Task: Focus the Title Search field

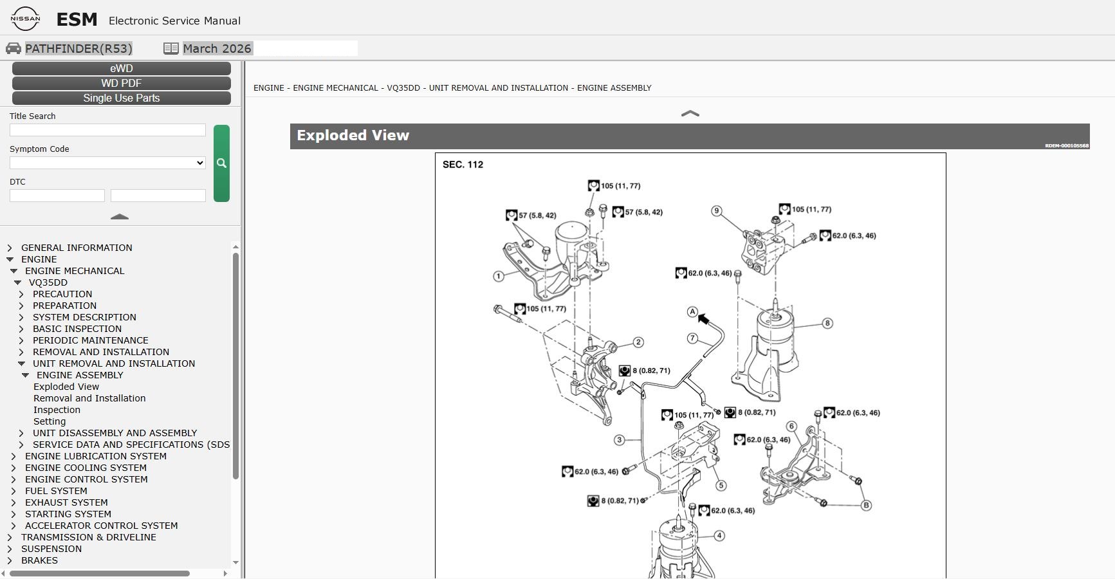Action: pos(107,130)
